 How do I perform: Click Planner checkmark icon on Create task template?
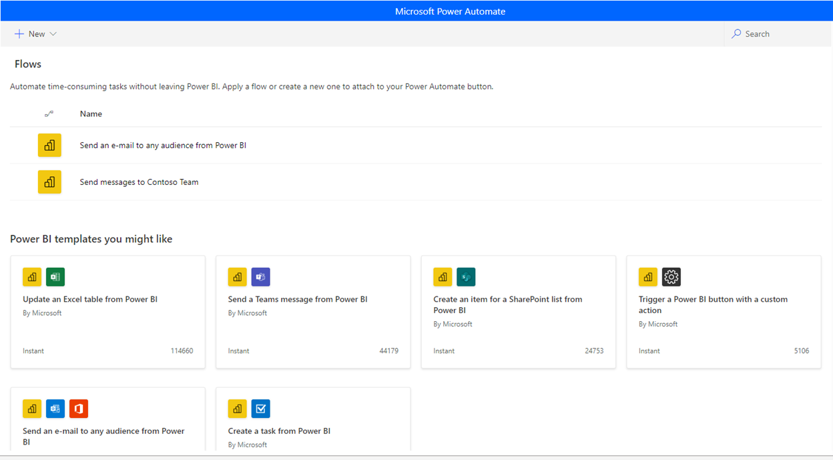(261, 409)
